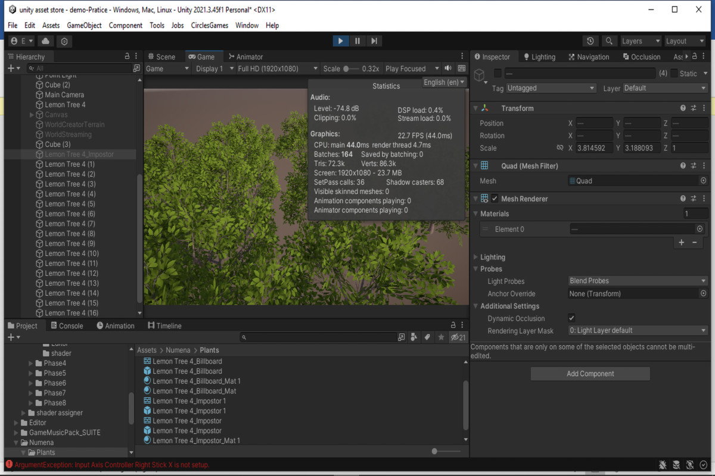Open scene search window icon in Hierarchy
715x476 pixels.
click(x=136, y=68)
